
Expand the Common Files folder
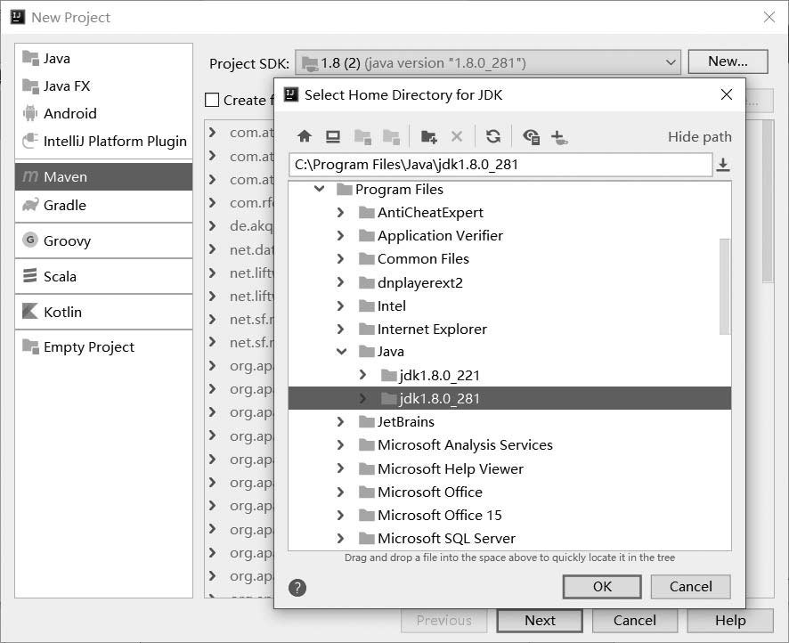341,258
